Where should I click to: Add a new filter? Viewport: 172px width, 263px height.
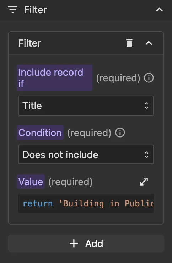tap(86, 243)
